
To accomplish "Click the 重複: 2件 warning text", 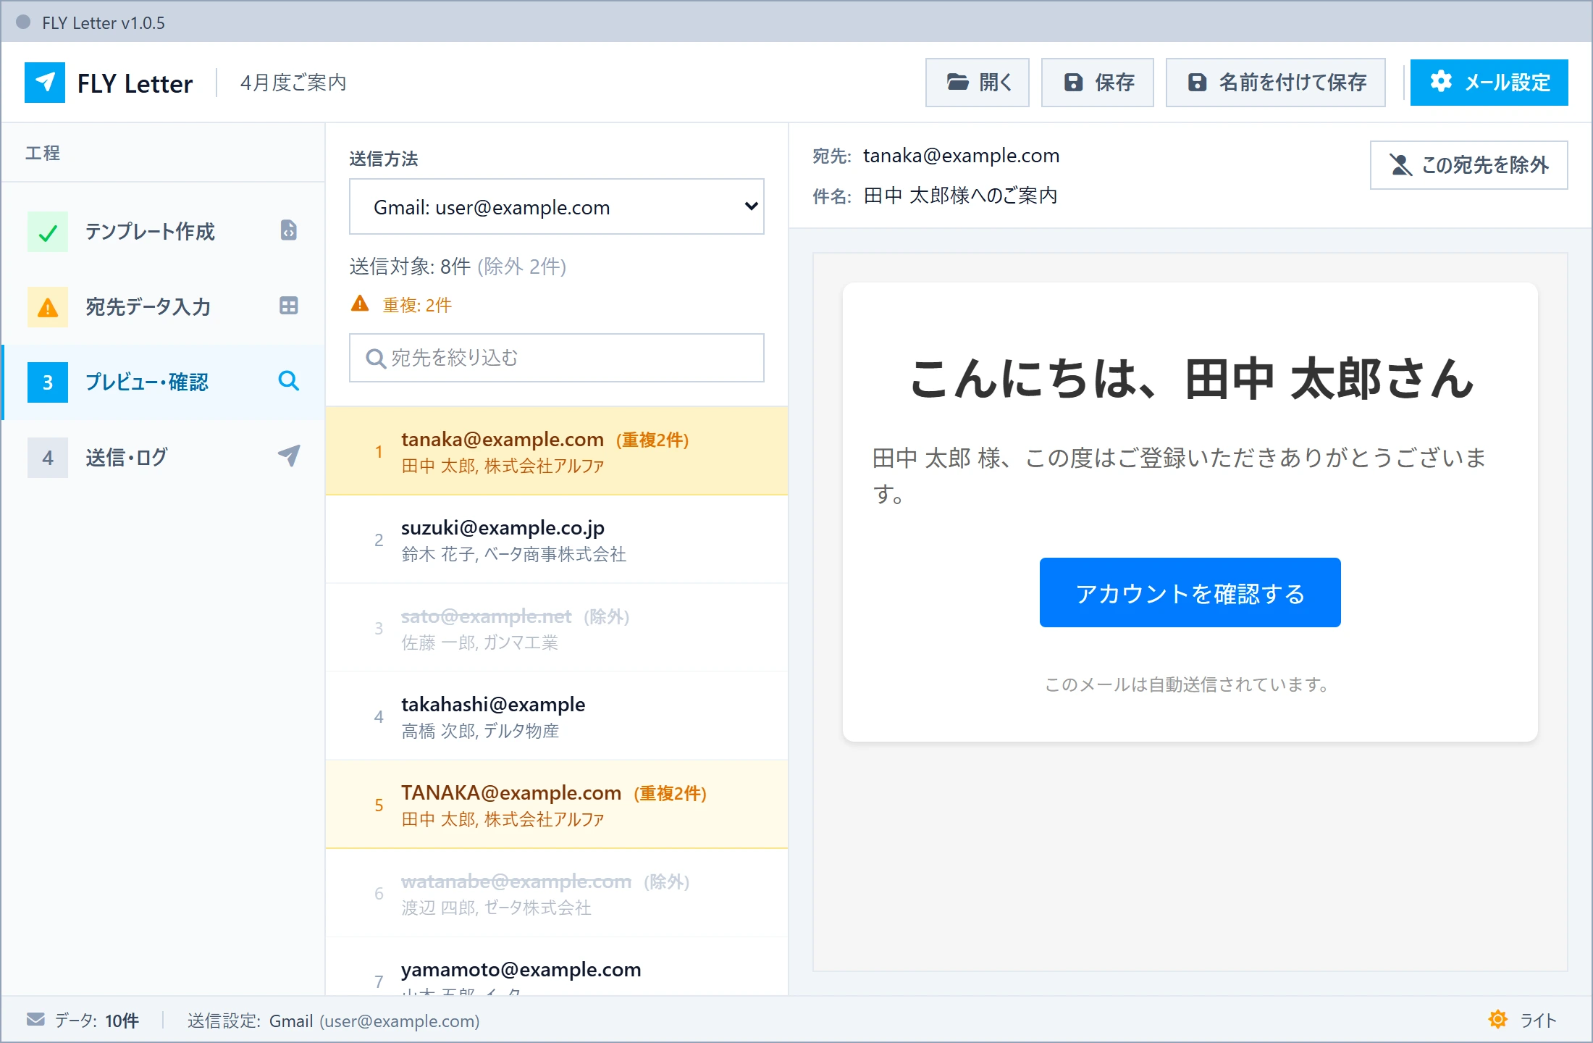I will pyautogui.click(x=417, y=305).
